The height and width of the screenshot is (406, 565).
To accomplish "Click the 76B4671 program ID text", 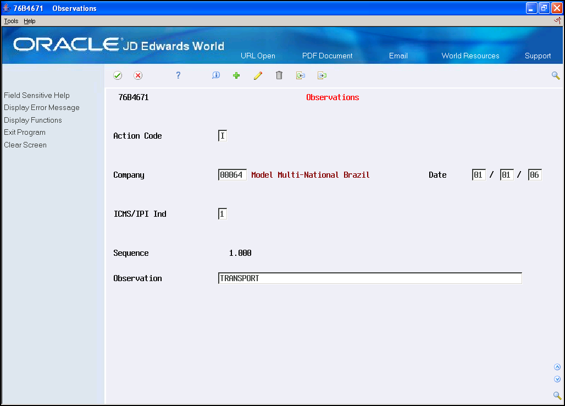I will pos(134,97).
